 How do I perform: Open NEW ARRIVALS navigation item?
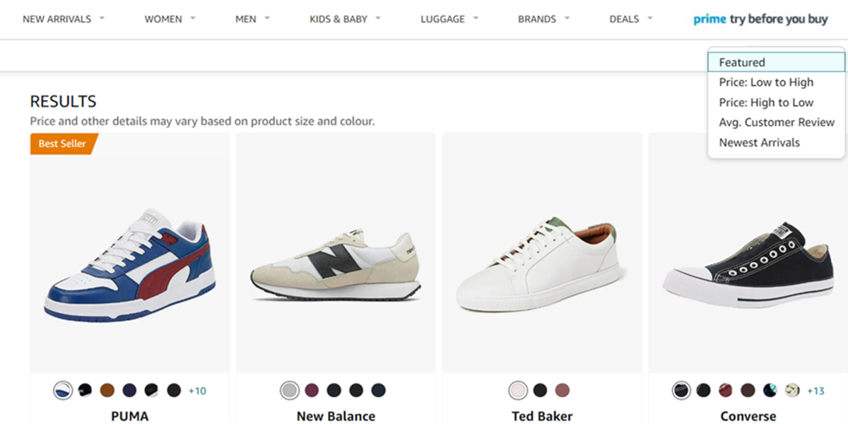coord(57,19)
